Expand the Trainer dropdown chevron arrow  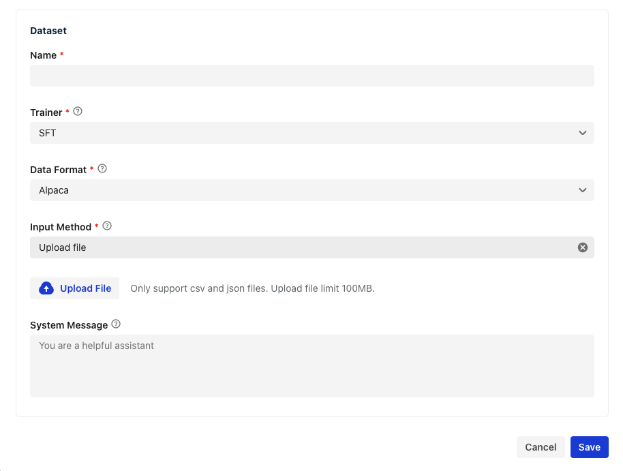point(583,133)
